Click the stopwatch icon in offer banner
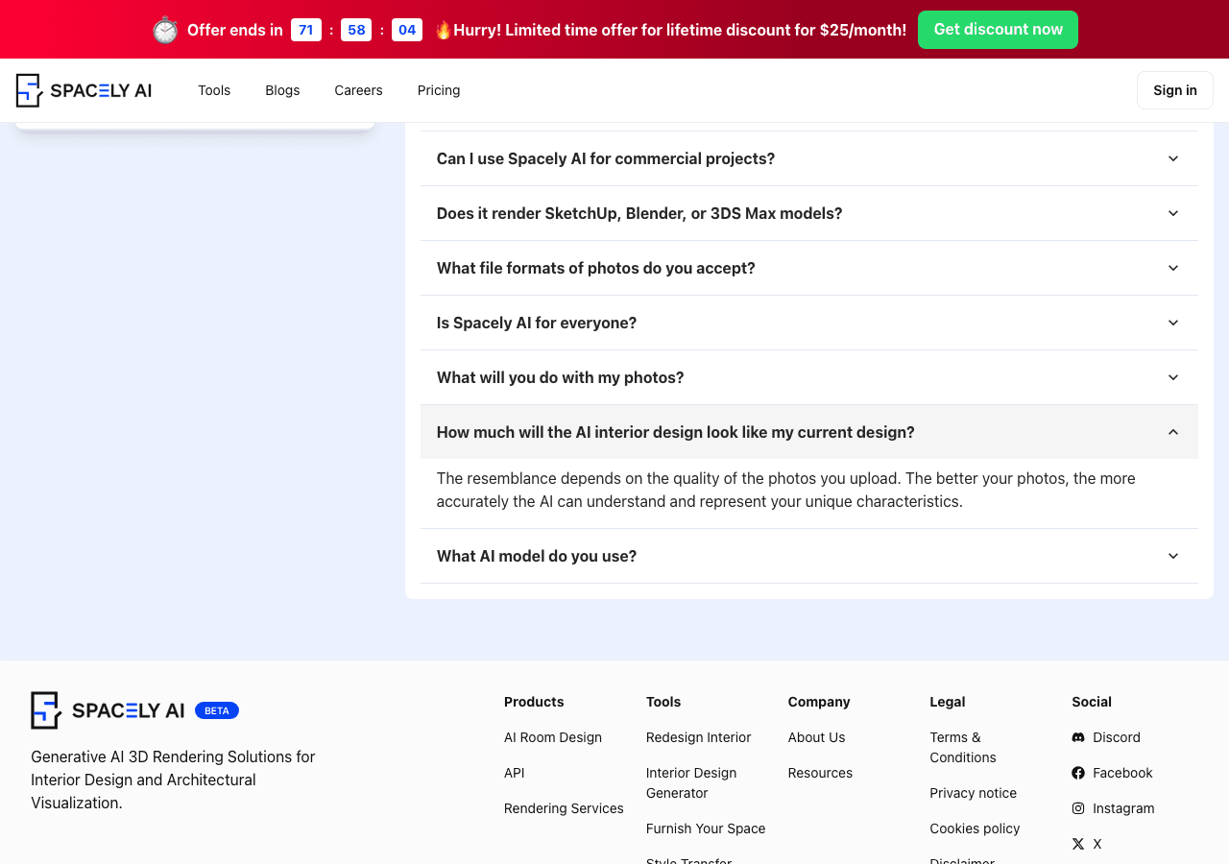The image size is (1229, 864). tap(165, 30)
